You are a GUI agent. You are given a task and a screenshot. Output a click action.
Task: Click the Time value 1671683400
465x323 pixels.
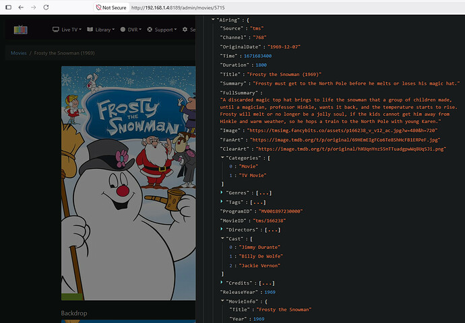[257, 56]
